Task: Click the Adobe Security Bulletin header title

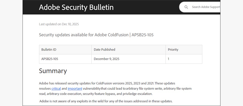Action: (76, 7)
